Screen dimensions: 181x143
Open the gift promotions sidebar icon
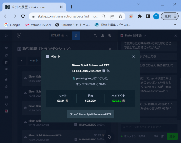point(6,62)
